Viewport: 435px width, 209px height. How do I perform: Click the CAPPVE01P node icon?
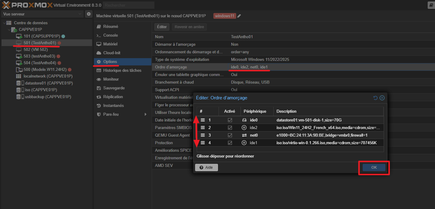pyautogui.click(x=14, y=30)
